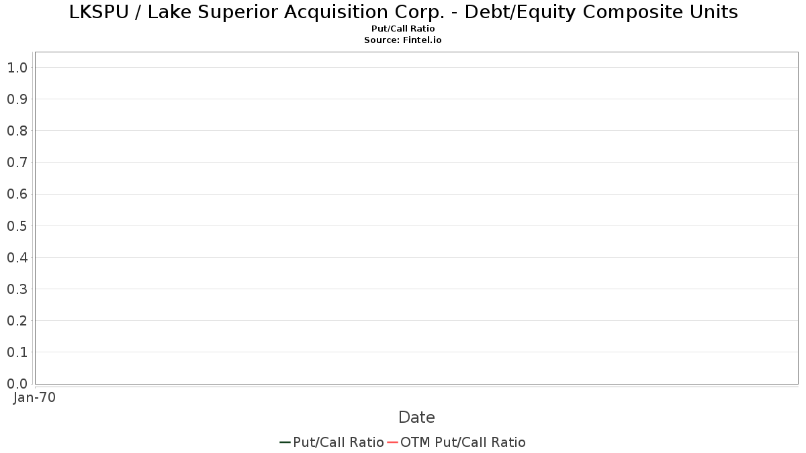806x453 pixels.
Task: Open the Source: Fintel.io attribution text
Action: pos(403,40)
